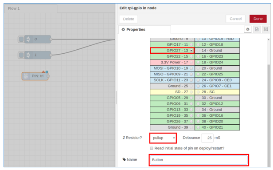Image resolution: width=273 pixels, height=170 pixels.
Task: Click the 14 - Ground pin row
Action: [217, 51]
